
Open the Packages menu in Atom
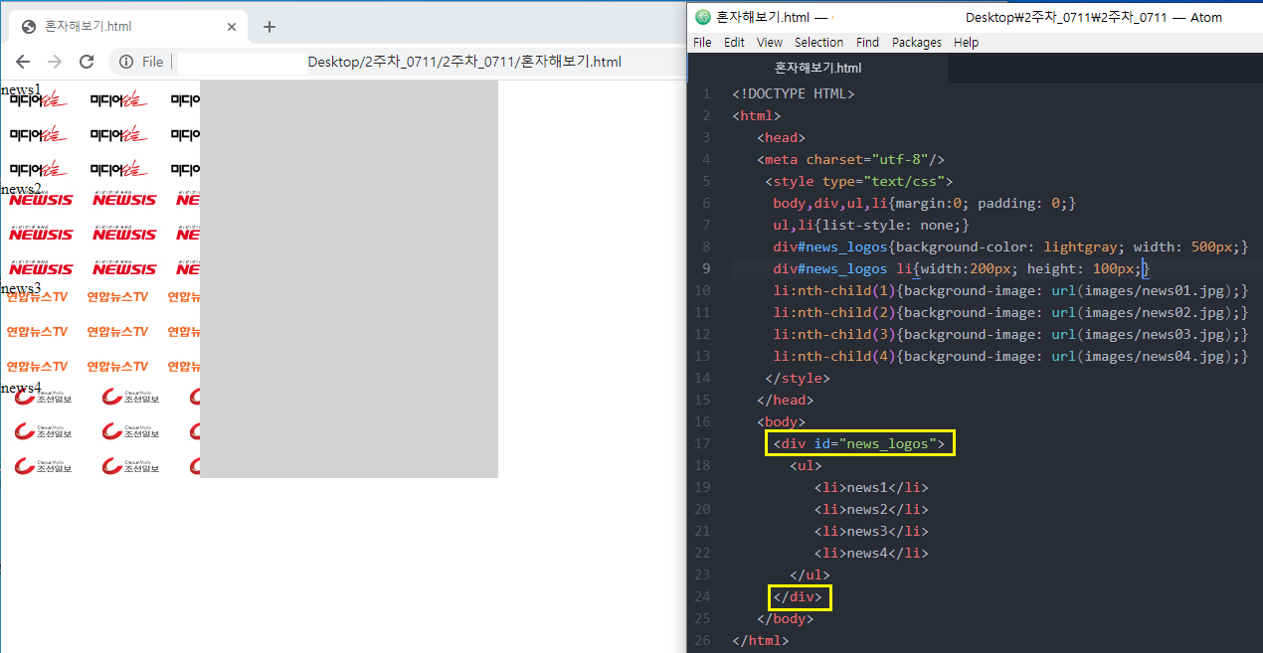click(x=916, y=43)
